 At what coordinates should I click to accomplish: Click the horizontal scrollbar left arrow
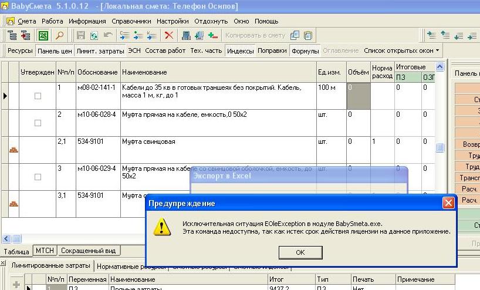click(6, 238)
